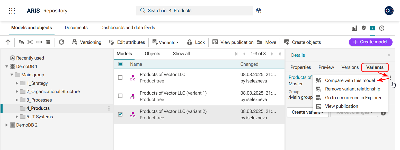This screenshot has width=400, height=150.
Task: Select Remove variant relationship menu entry
Action: point(352,89)
